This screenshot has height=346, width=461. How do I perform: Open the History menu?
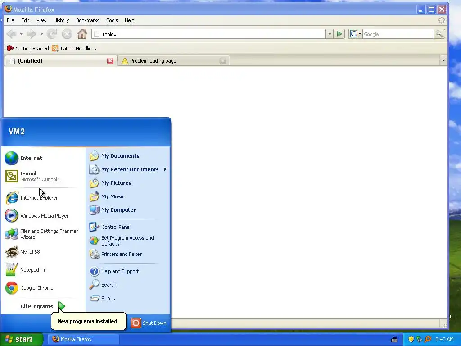pyautogui.click(x=61, y=20)
